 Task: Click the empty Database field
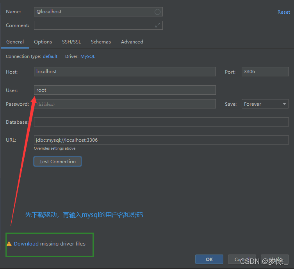[161, 122]
